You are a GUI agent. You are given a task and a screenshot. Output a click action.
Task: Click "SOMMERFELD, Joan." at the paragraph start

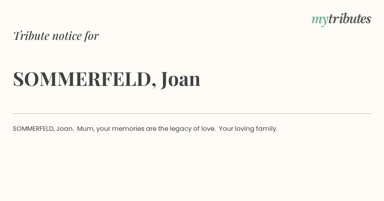point(44,129)
